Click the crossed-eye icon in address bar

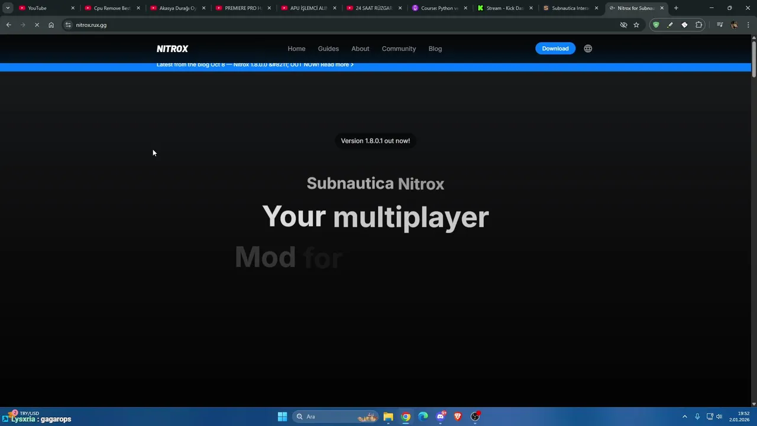pyautogui.click(x=623, y=25)
